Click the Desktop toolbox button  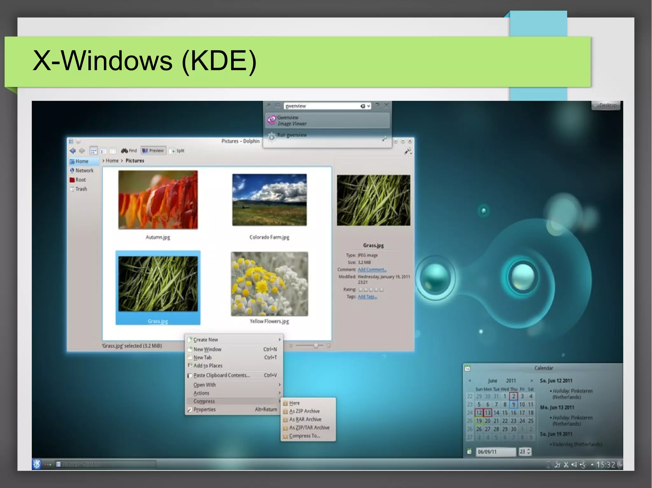606,105
